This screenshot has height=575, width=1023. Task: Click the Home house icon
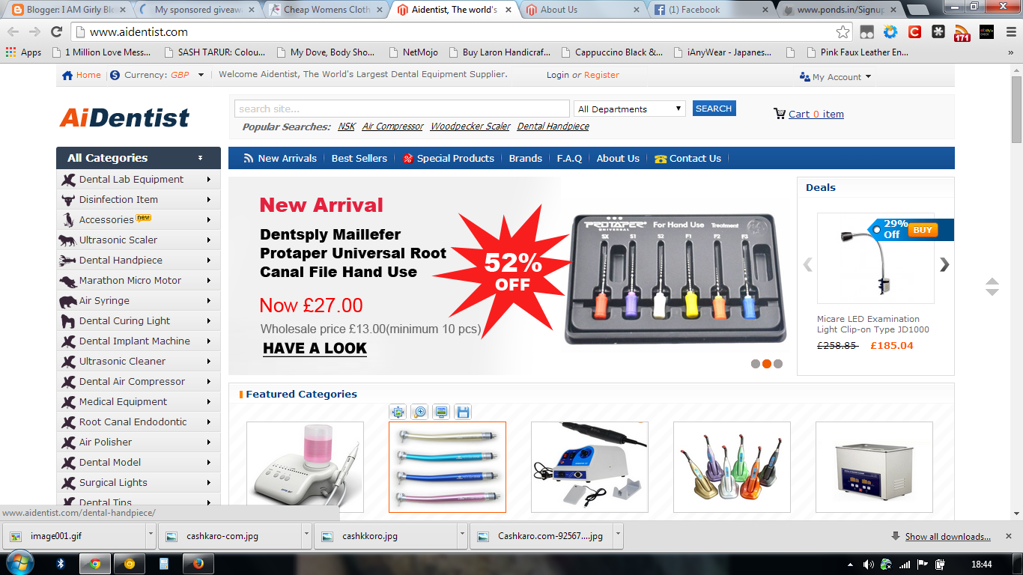coord(67,75)
